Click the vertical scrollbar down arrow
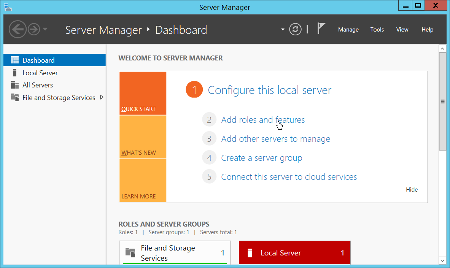 pyautogui.click(x=442, y=260)
